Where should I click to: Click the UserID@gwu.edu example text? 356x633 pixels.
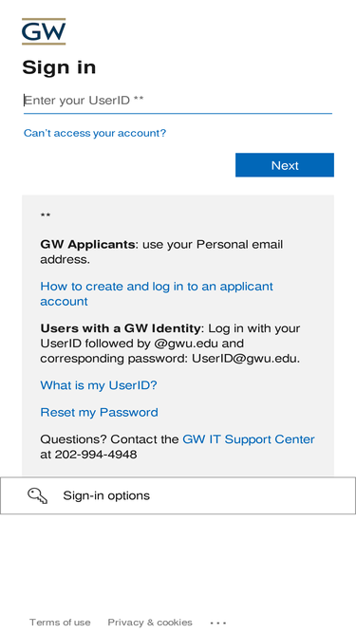(246, 359)
